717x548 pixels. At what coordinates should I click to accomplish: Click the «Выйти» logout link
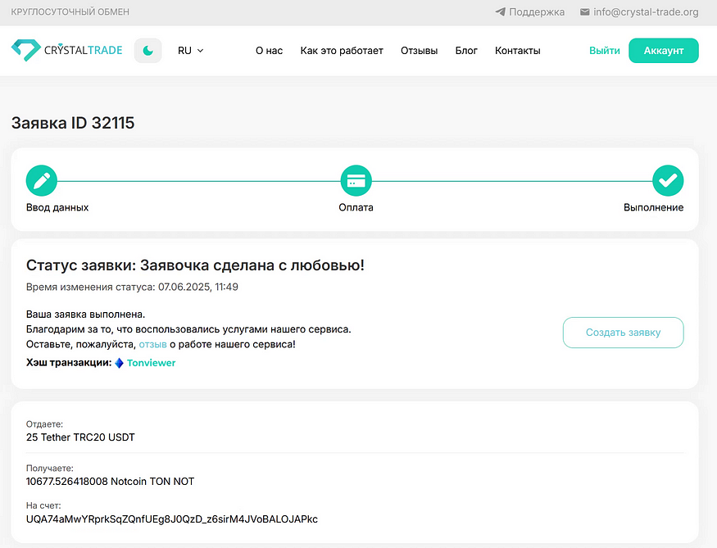(x=605, y=51)
